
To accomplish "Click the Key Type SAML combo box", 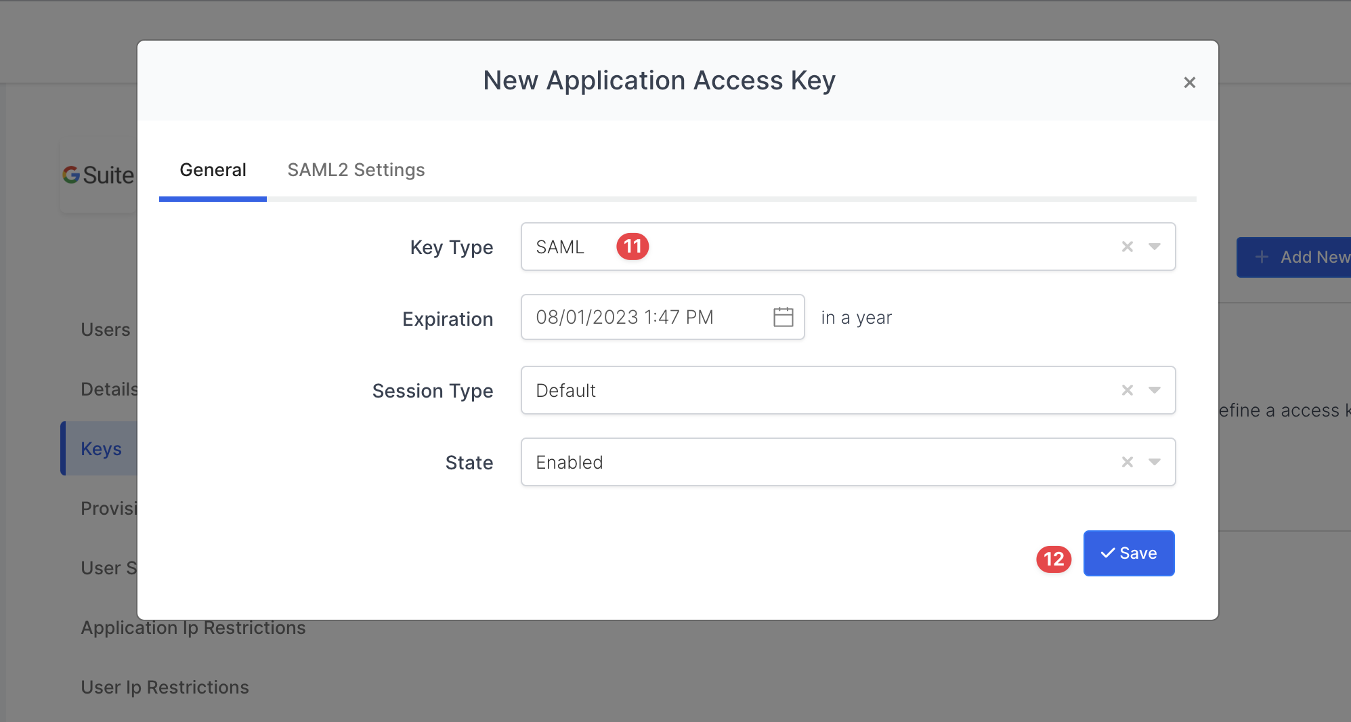I will [813, 247].
